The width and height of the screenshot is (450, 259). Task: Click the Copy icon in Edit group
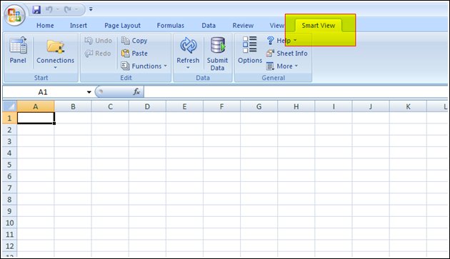(126, 41)
